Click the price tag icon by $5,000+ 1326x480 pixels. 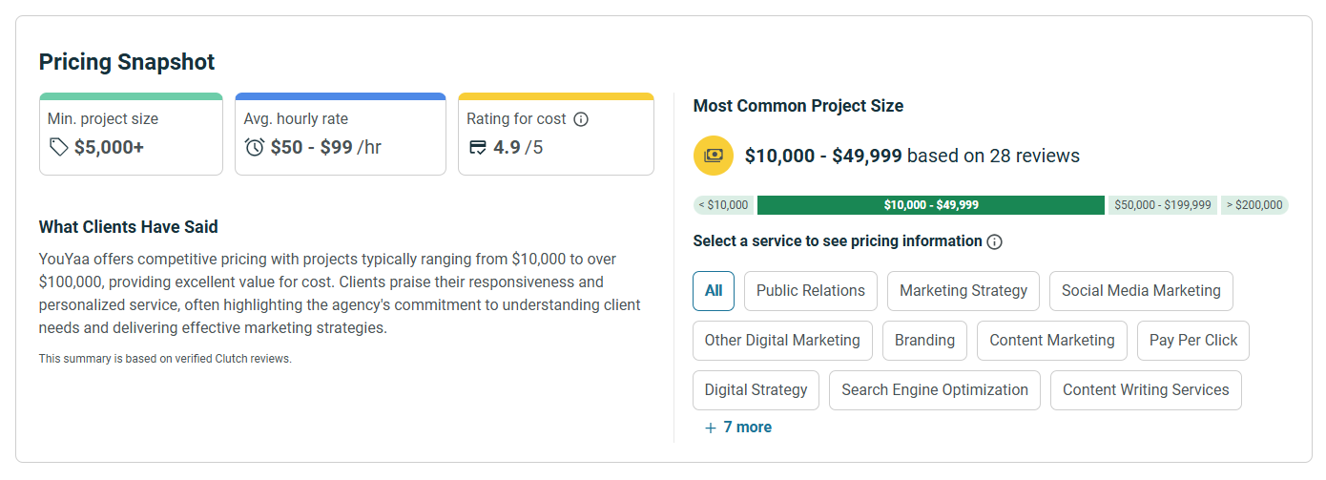[x=59, y=147]
